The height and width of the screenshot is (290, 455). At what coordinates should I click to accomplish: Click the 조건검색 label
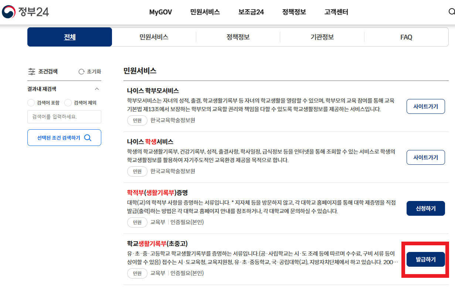(x=48, y=72)
